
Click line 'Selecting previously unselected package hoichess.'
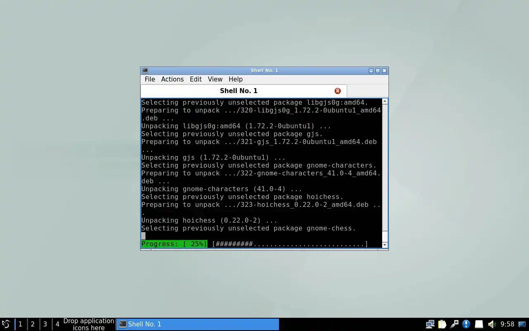pos(242,197)
